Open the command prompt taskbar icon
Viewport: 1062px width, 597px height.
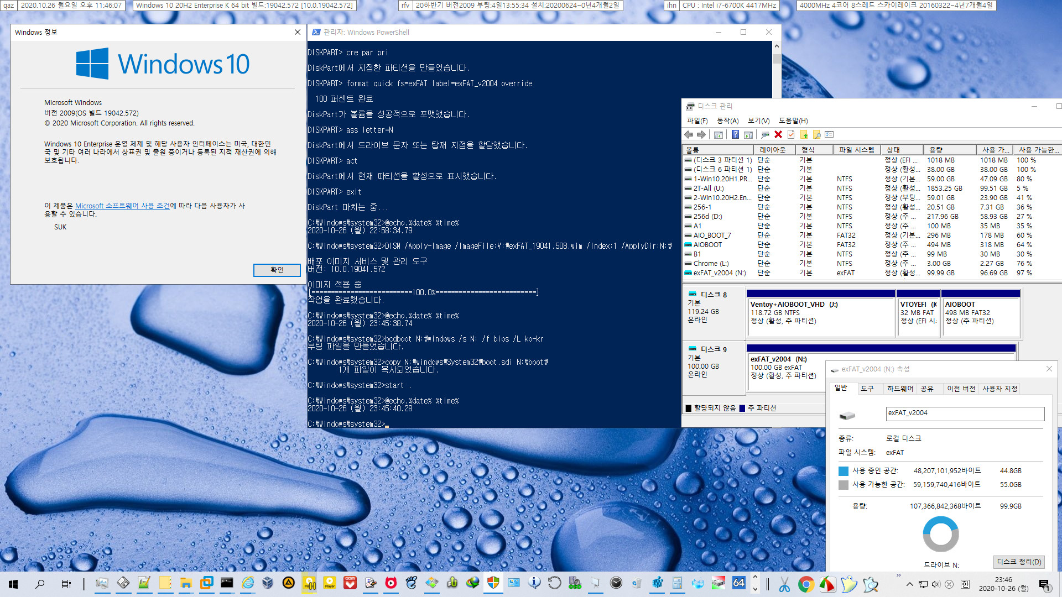tap(227, 583)
